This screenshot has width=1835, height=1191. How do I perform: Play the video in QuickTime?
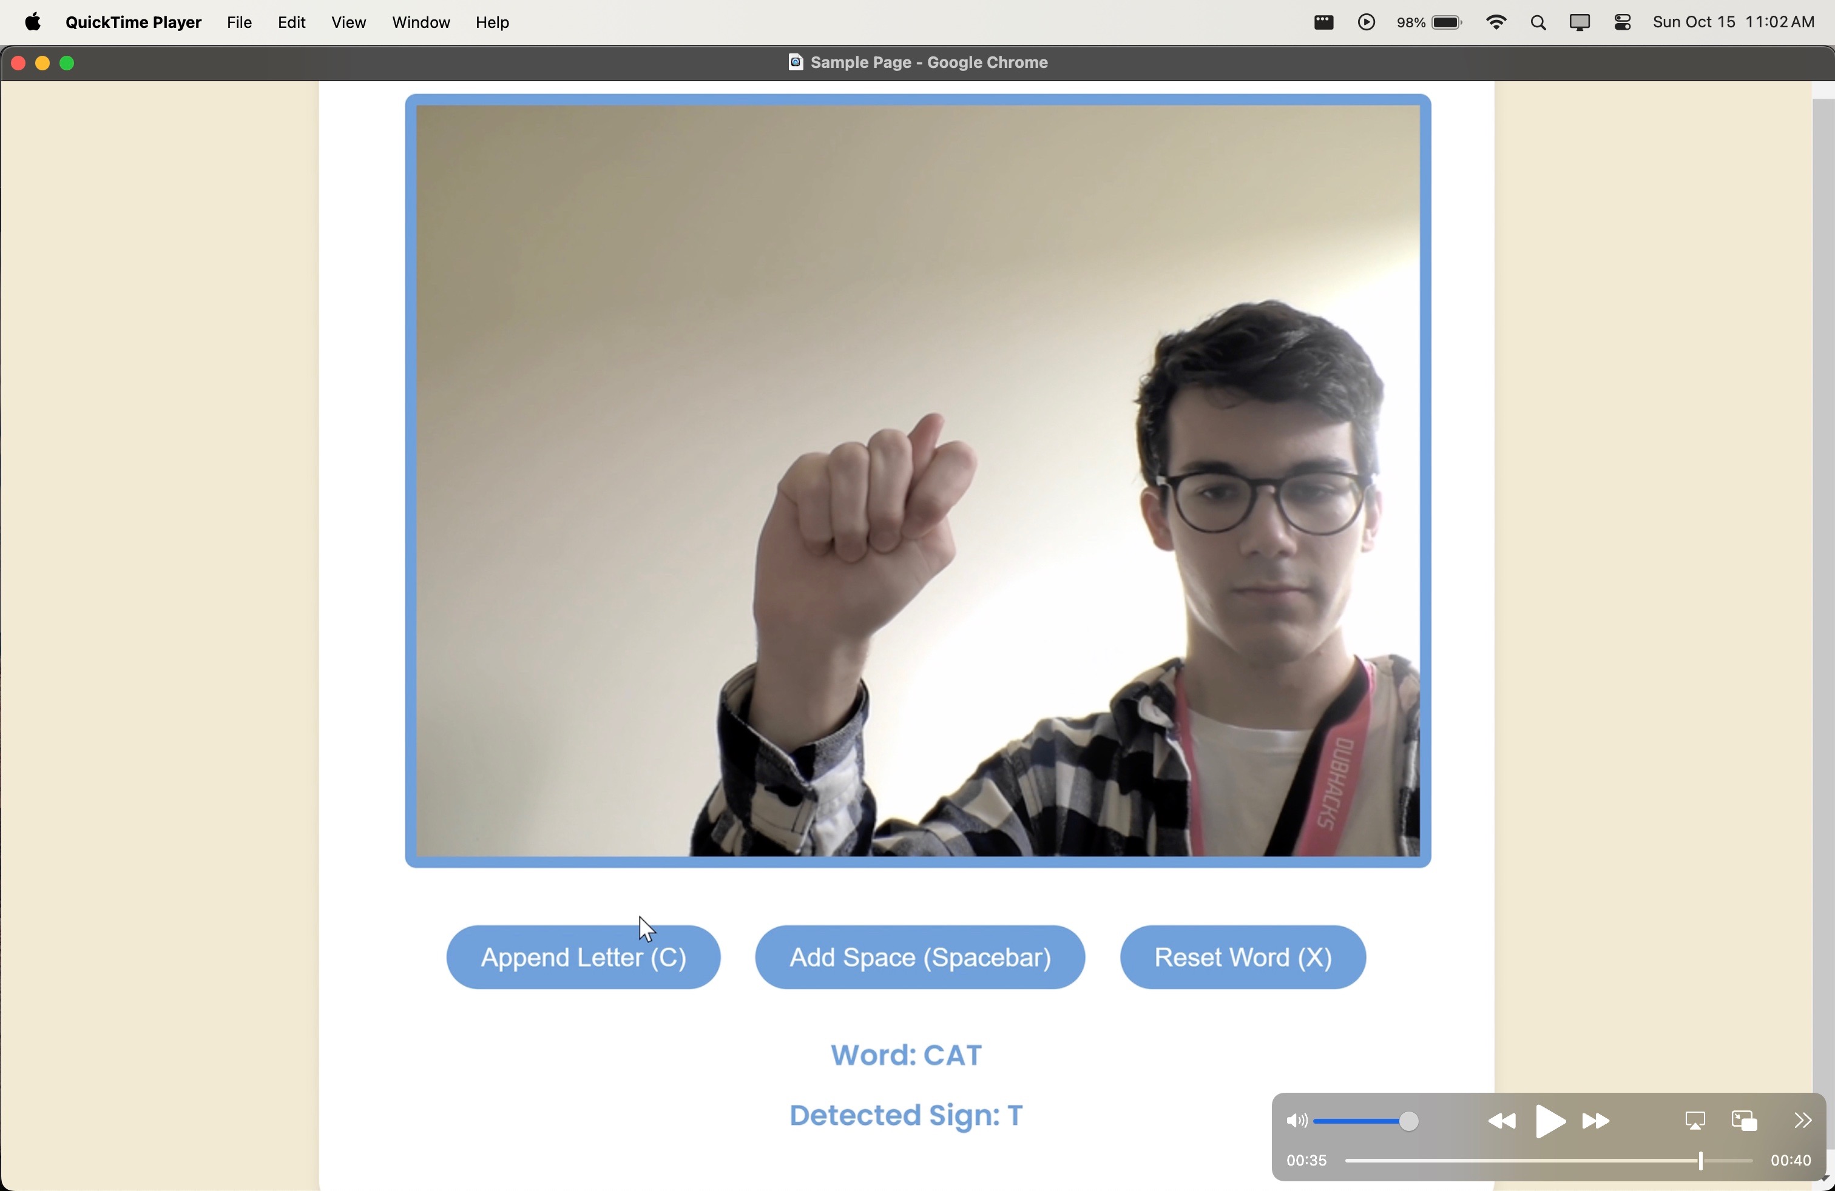tap(1550, 1122)
